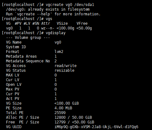Image resolution: width=152 pixels, height=130 pixels.
Task: Click the Free PE value 12799
Action: pos(60,122)
